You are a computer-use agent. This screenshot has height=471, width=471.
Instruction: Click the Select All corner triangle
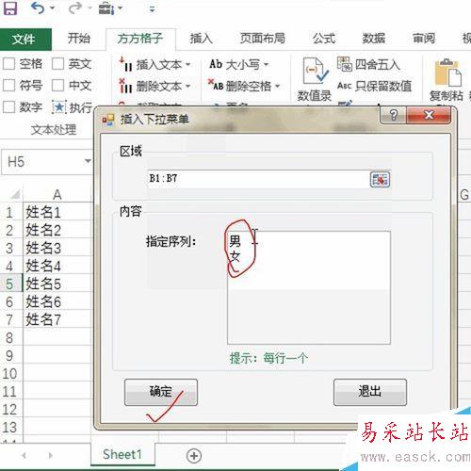tap(15, 194)
